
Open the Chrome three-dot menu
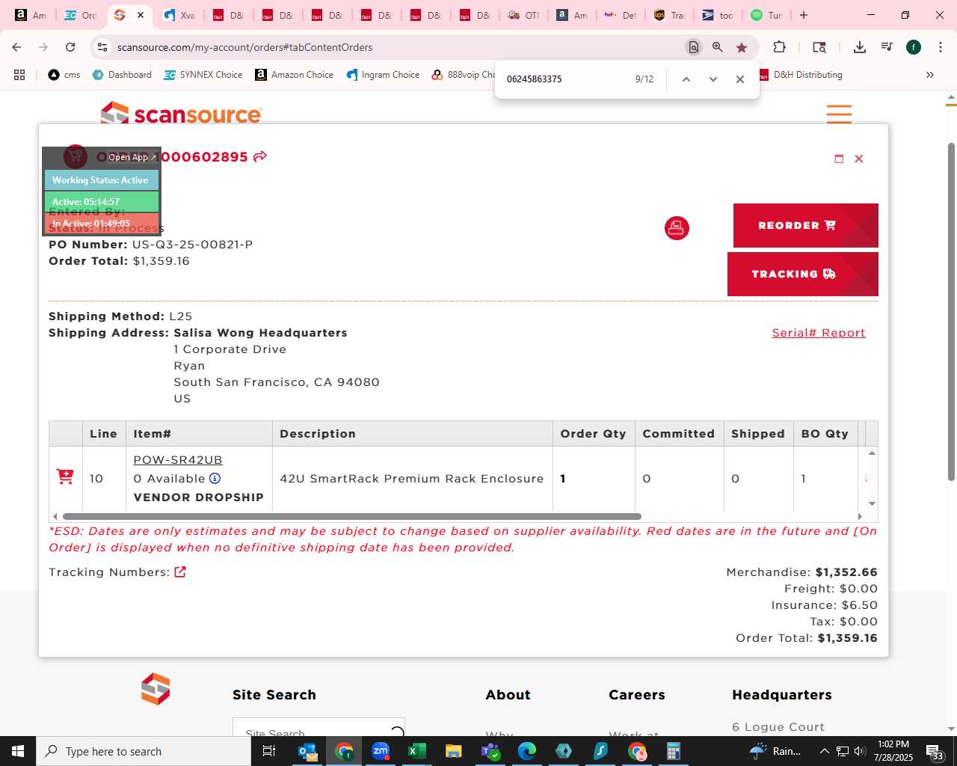940,47
